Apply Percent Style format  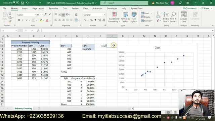pos(91,20)
